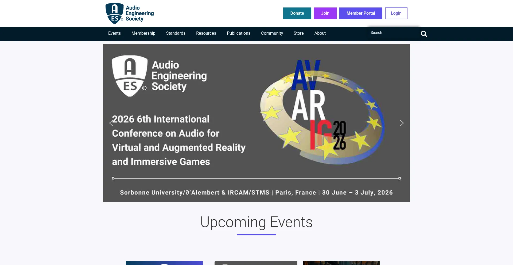Open the Events menu
513x265 pixels.
(114, 33)
